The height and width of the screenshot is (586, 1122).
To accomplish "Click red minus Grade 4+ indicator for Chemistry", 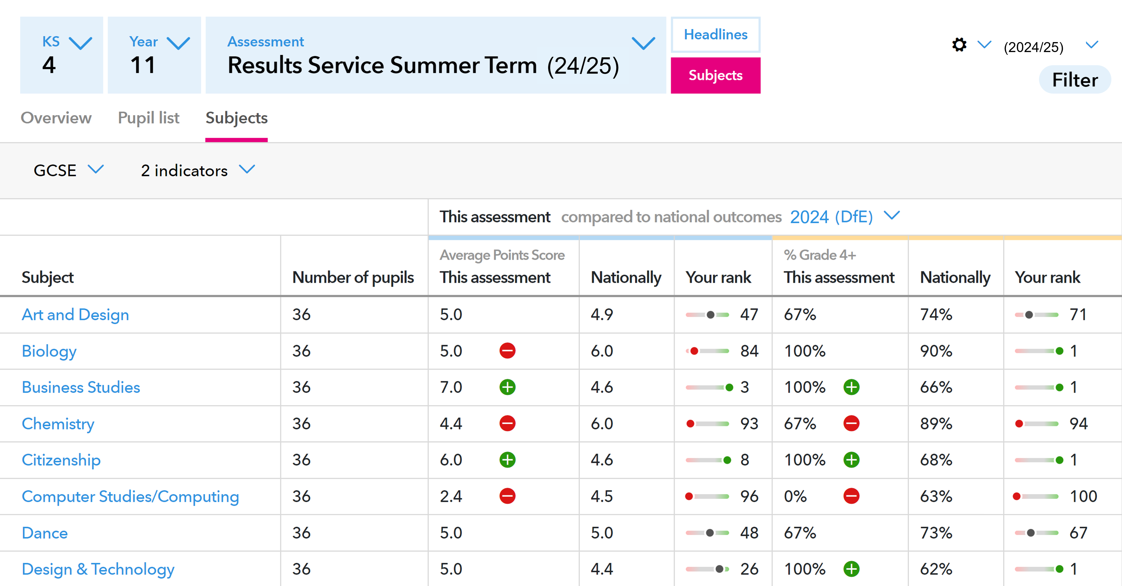I will point(852,423).
